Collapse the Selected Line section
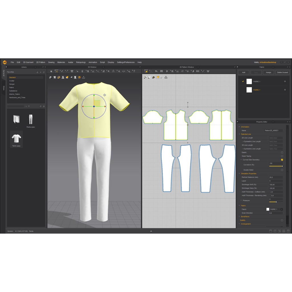292x292 pixels. pos(240,134)
